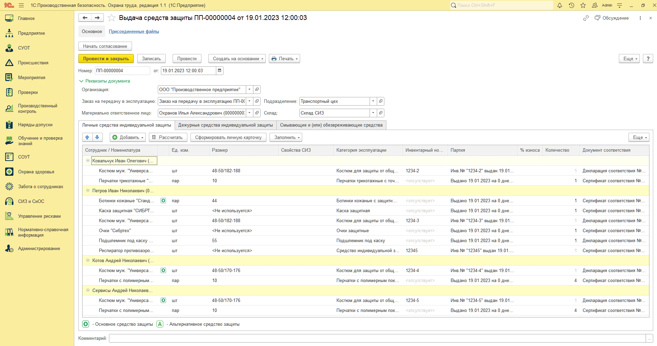Click Начать согласование button
This screenshot has width=657, height=346.
coord(105,46)
